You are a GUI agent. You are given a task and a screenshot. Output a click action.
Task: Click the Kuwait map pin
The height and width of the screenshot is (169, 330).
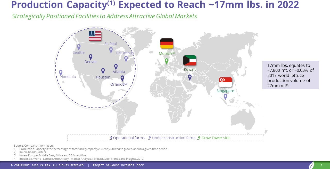189,77
